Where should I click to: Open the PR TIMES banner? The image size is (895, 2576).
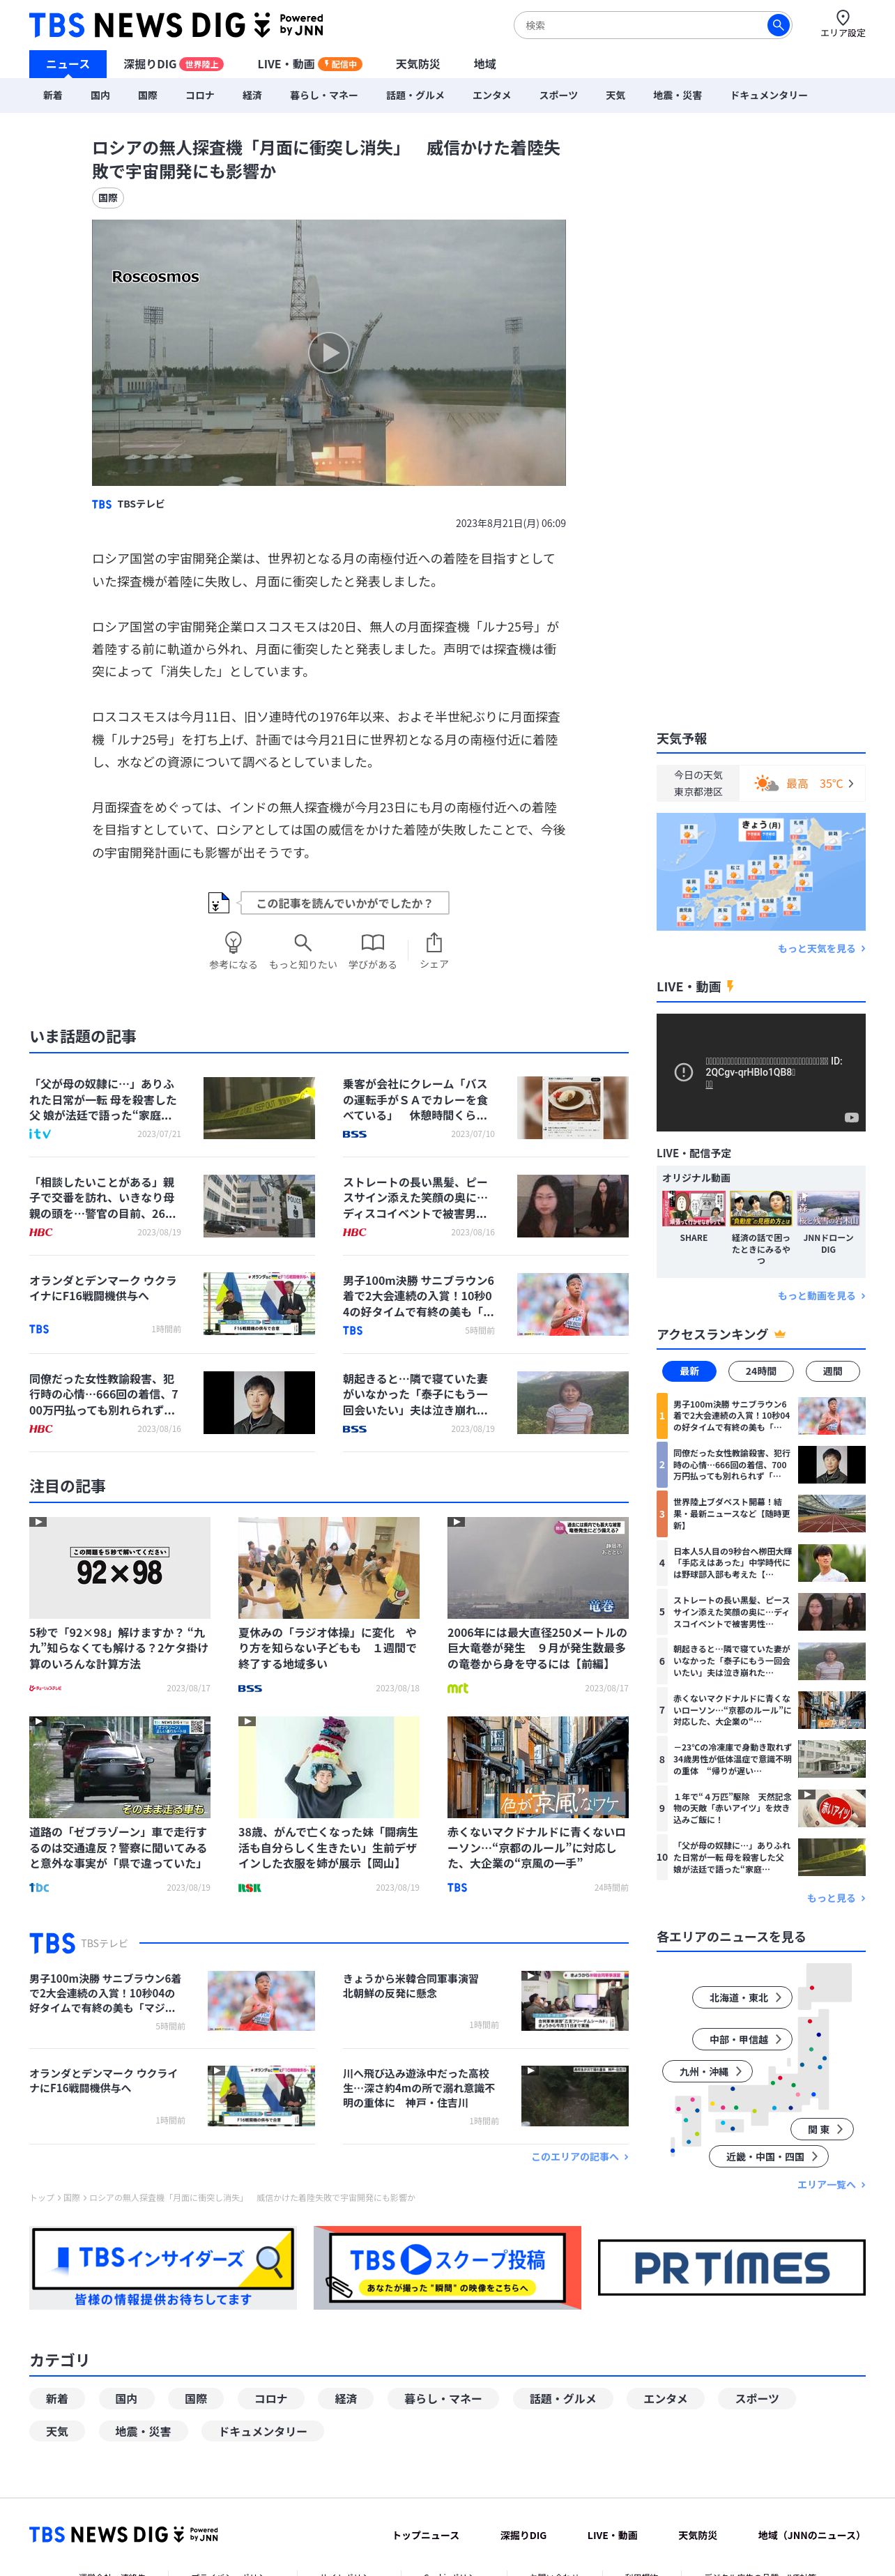click(731, 2267)
